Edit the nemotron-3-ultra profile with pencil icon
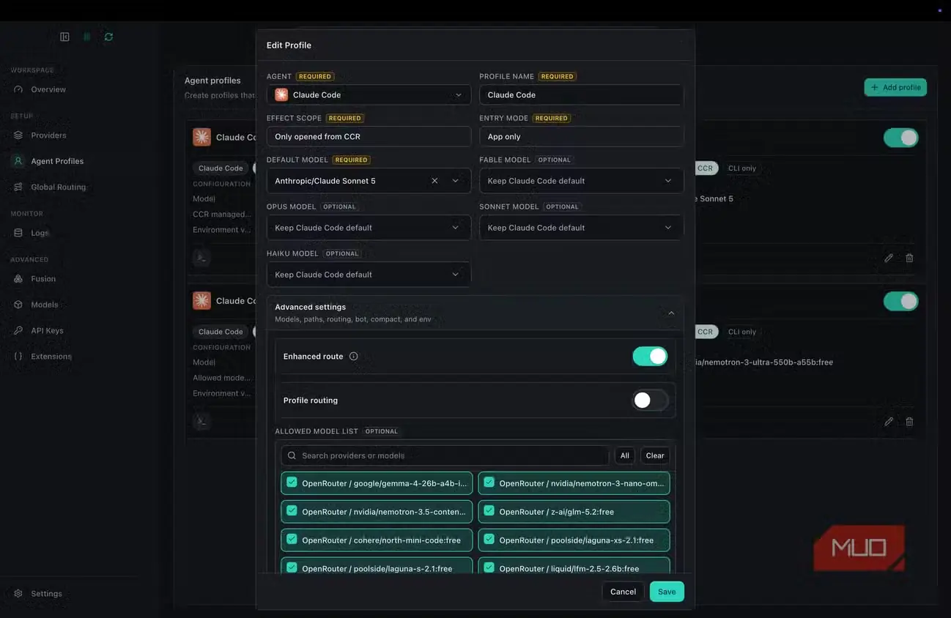Screen dimensions: 951x618 tap(889, 422)
